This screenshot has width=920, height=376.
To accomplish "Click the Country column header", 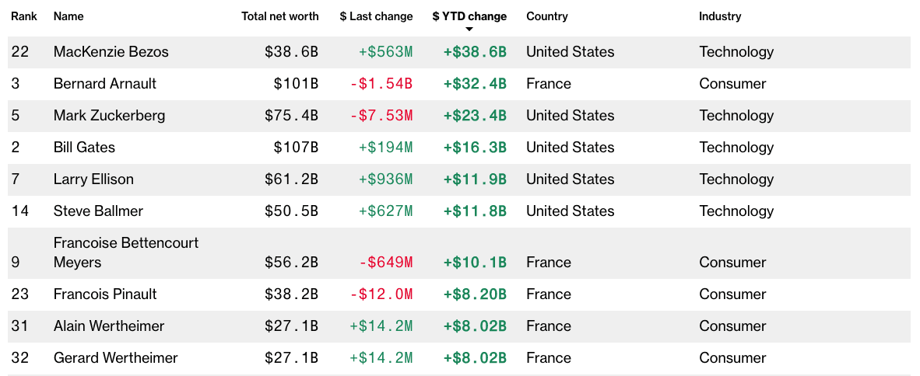I will pos(547,16).
